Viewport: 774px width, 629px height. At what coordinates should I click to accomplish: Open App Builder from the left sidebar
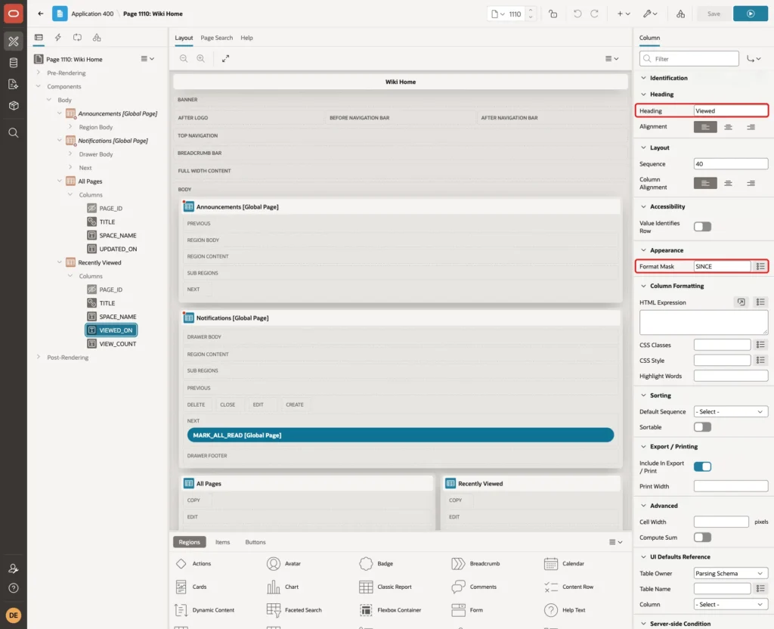click(x=14, y=42)
